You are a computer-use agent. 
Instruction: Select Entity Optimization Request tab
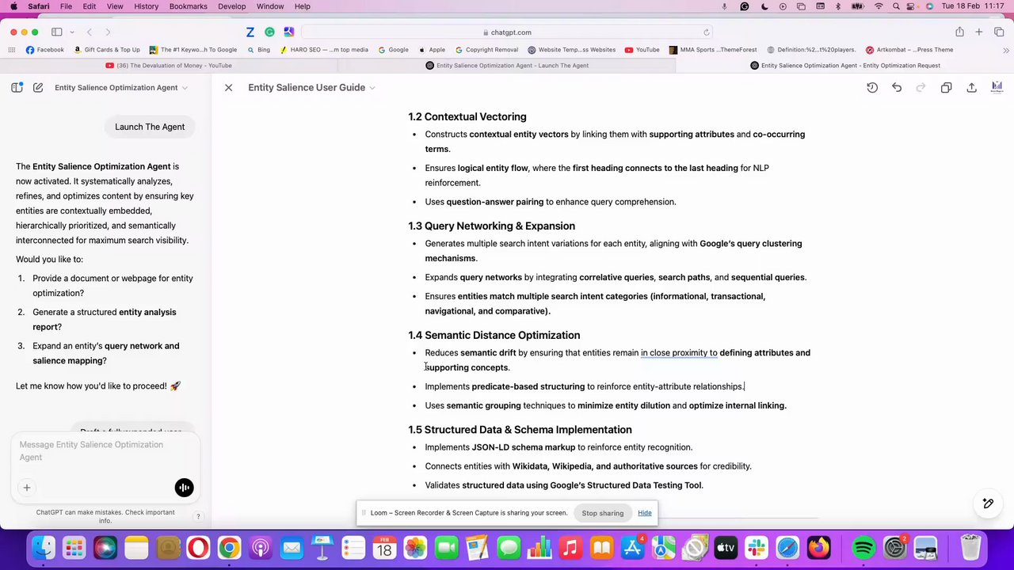(845, 66)
